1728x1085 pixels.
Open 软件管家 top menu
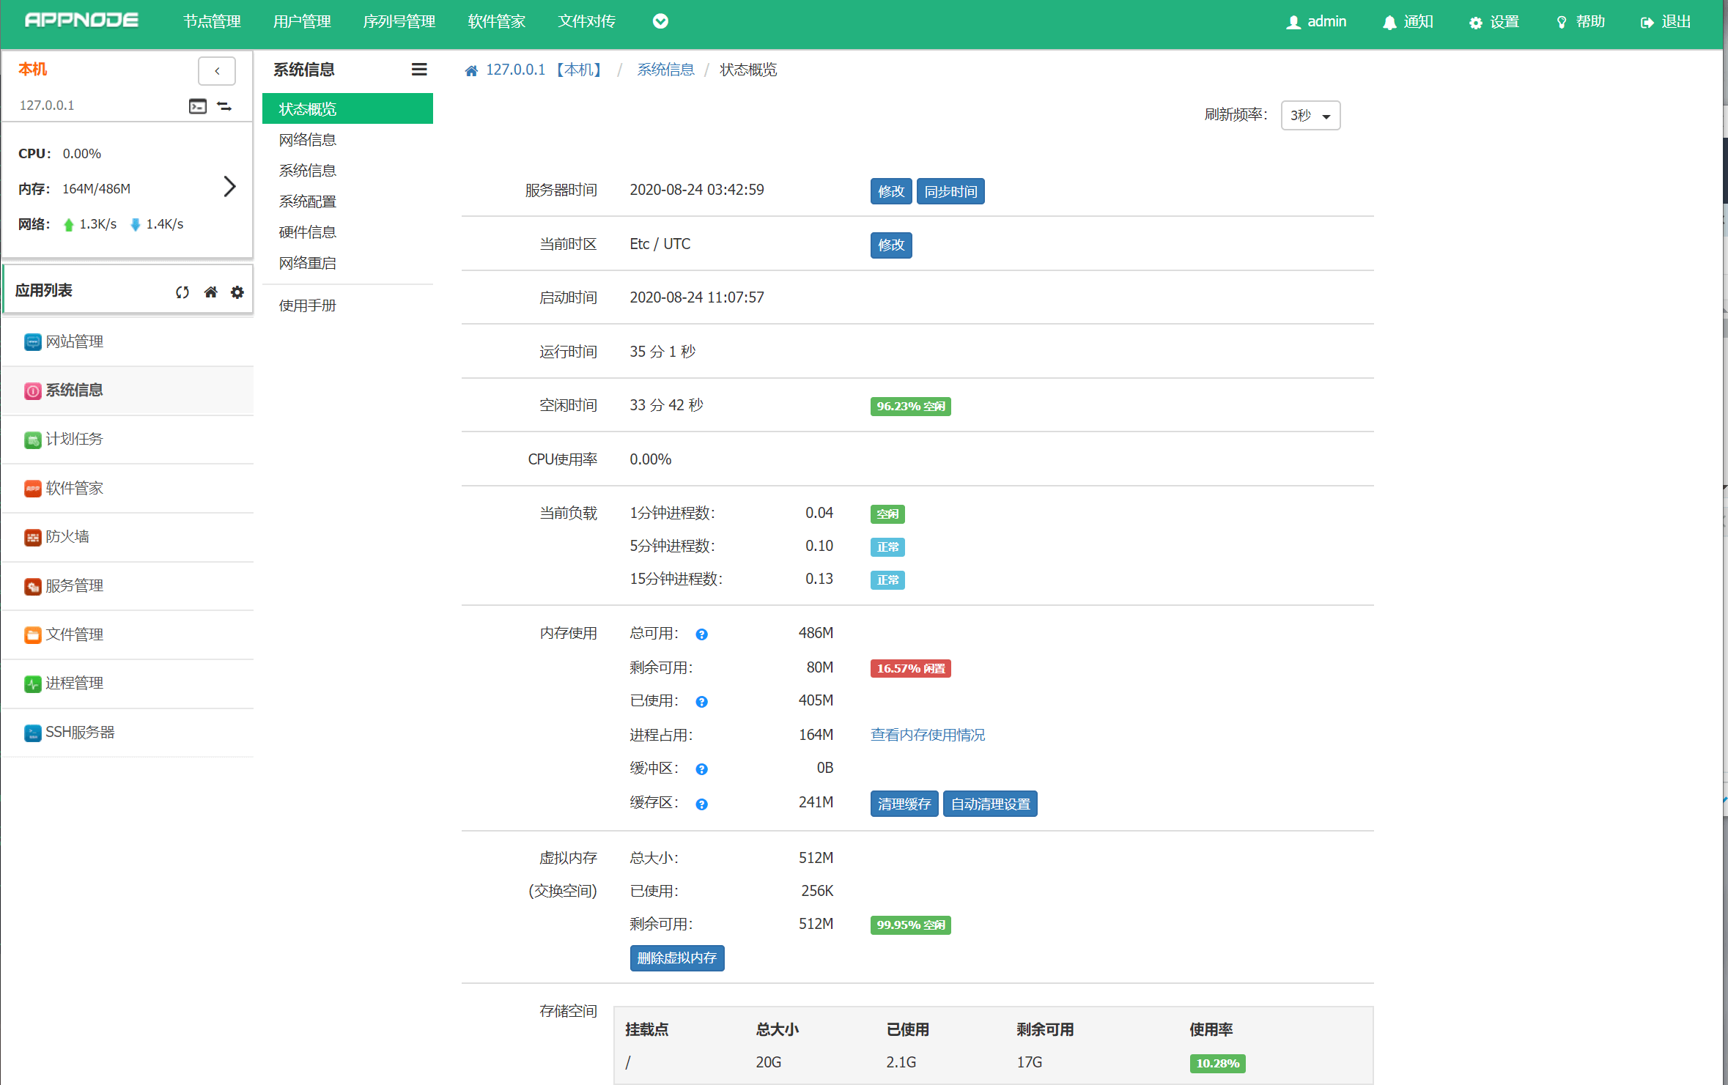click(x=497, y=21)
